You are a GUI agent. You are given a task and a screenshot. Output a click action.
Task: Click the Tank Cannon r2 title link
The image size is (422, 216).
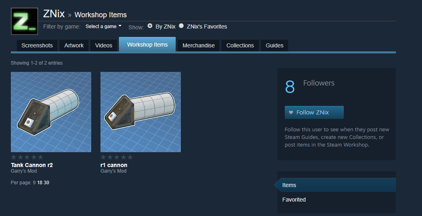pos(32,165)
